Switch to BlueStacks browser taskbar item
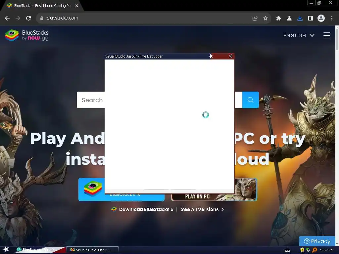The height and width of the screenshot is (254, 339). 41,250
